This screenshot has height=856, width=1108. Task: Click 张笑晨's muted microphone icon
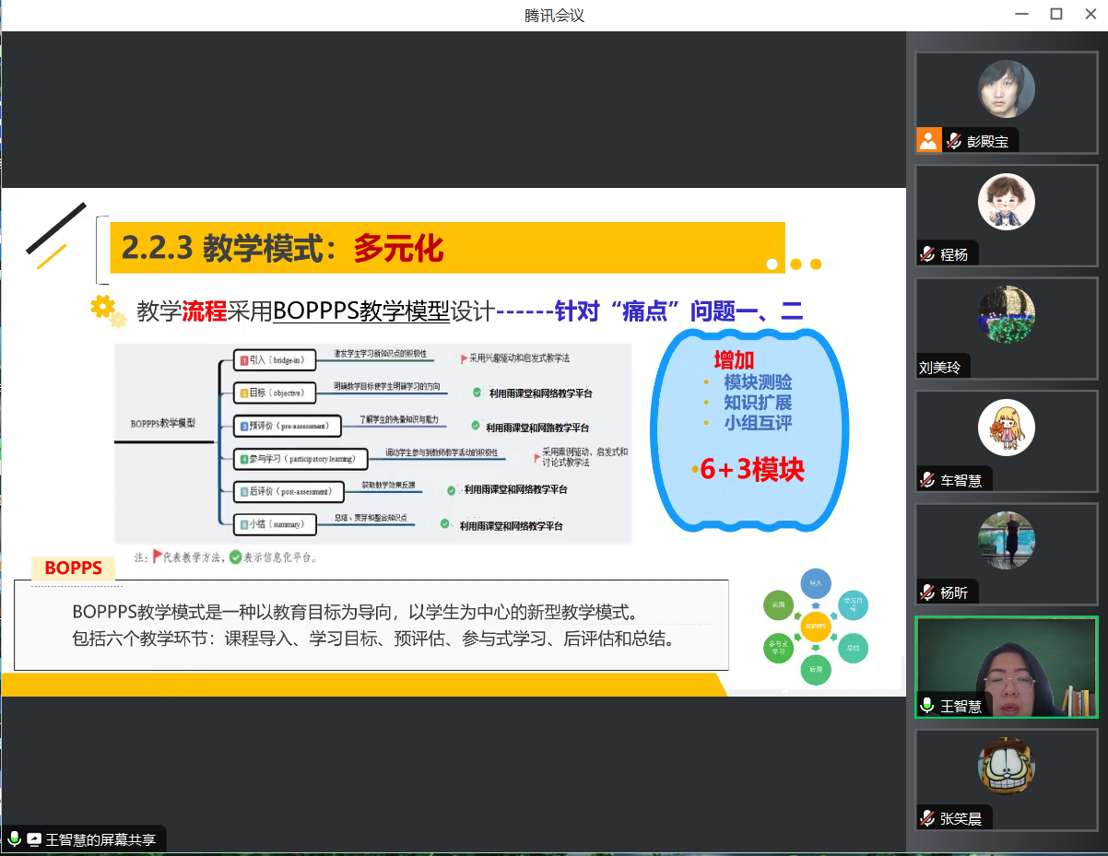[x=927, y=818]
